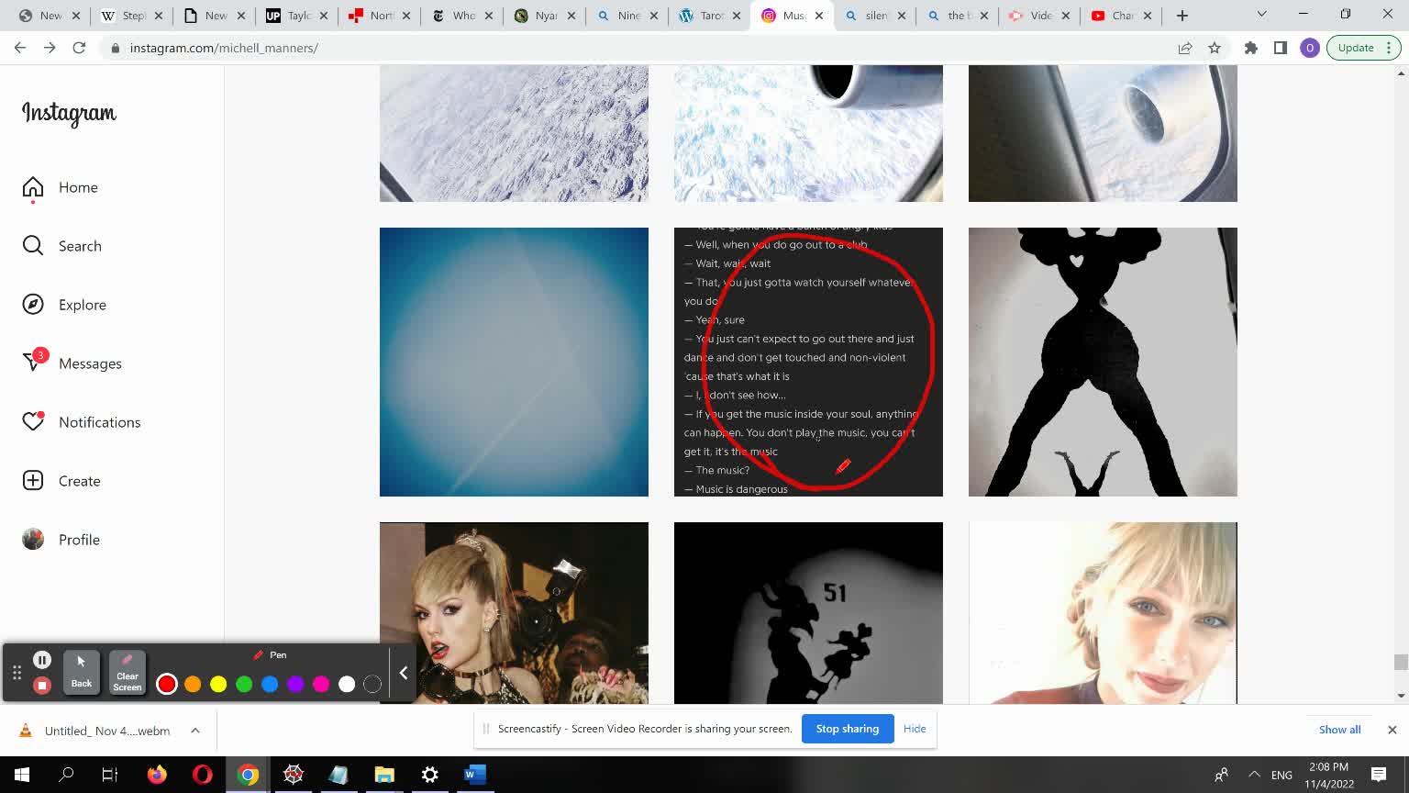Screen dimensions: 1409x793
Task: Click Stop sharing button
Action: point(848,729)
